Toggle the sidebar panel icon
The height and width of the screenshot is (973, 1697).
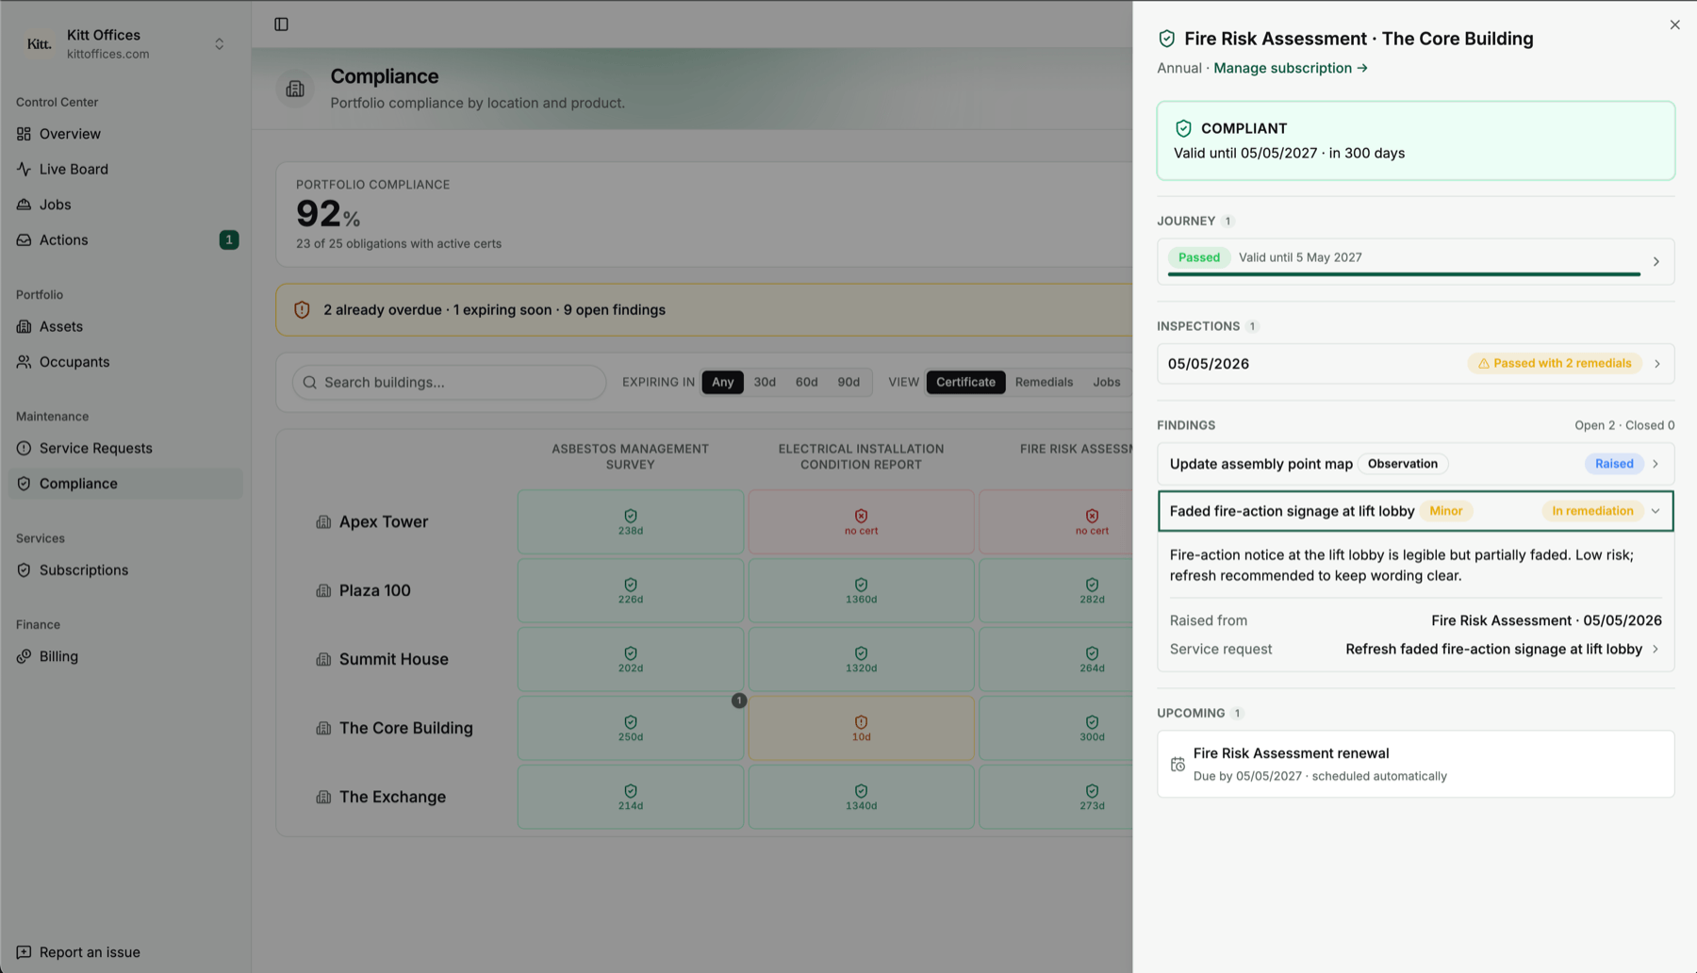281,25
